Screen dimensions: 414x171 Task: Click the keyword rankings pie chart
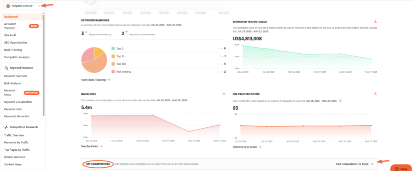(x=94, y=60)
